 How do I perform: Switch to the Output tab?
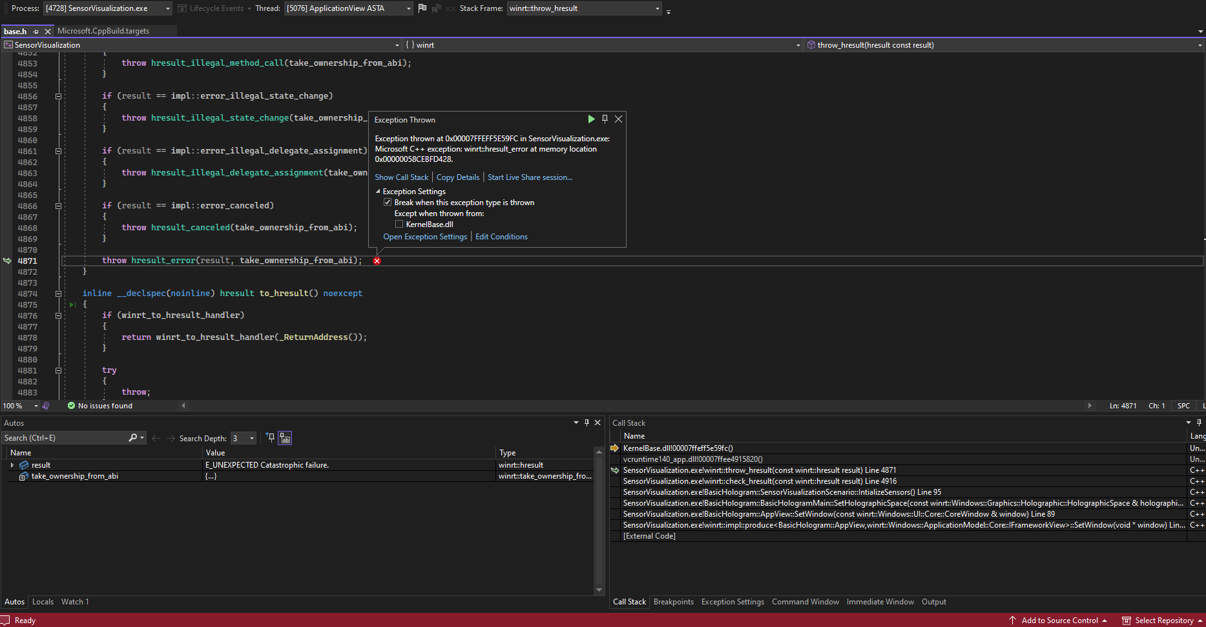[933, 602]
